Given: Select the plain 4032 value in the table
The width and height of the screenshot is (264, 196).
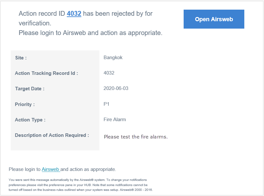Looking at the screenshot, I should [109, 73].
